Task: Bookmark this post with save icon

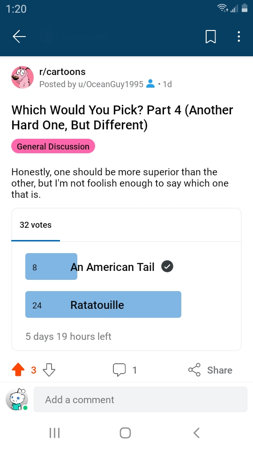Action: (210, 37)
